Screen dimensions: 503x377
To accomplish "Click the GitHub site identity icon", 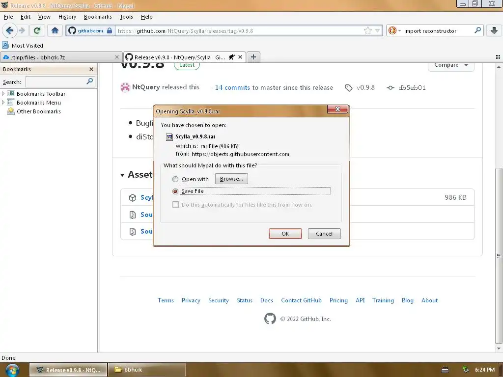I will (x=72, y=31).
